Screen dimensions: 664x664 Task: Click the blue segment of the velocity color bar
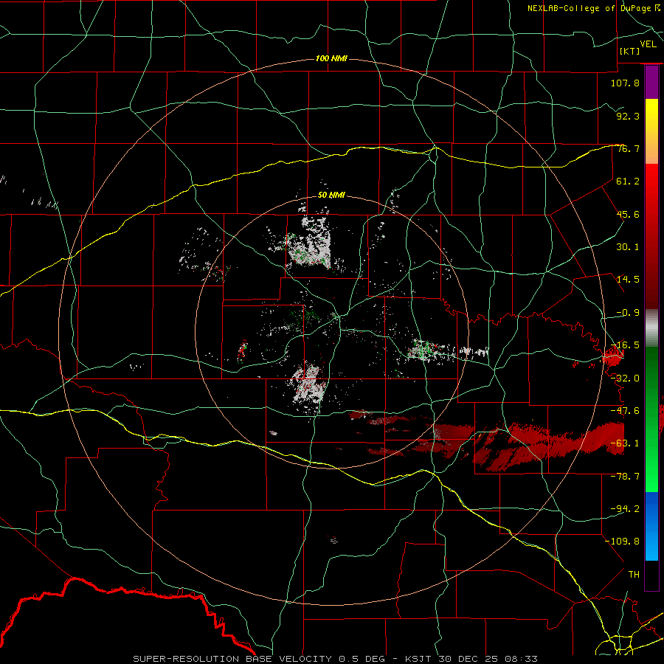[651, 526]
